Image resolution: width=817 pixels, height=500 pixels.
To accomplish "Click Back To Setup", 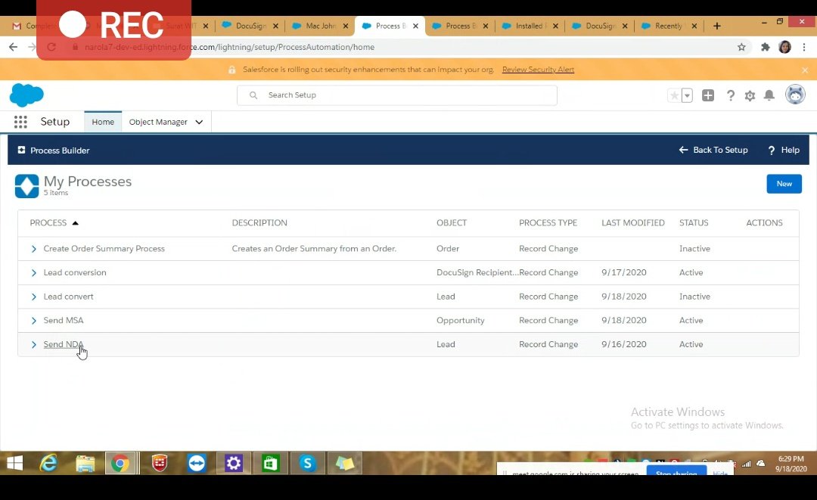I will [x=713, y=150].
